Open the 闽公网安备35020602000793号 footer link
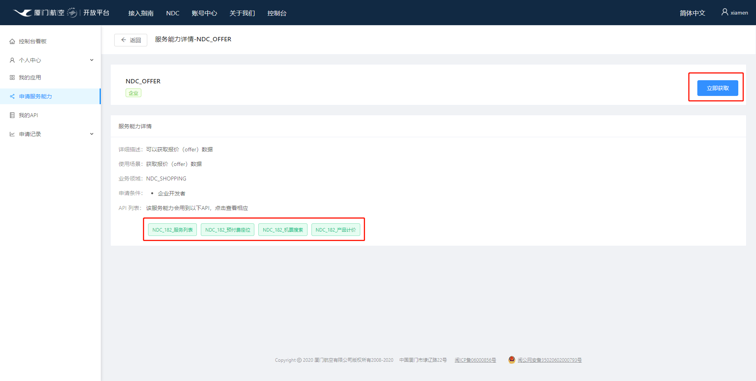 (x=550, y=360)
